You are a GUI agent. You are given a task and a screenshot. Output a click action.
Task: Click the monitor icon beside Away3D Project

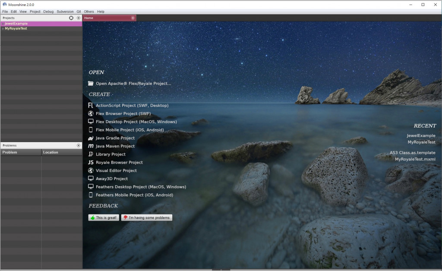point(91,178)
